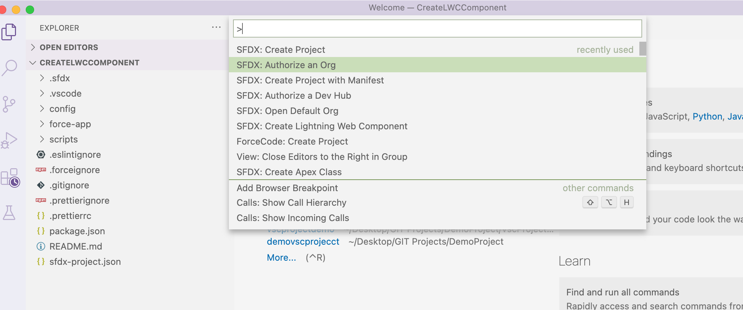Click the Explorer more actions ellipsis
Viewport: 743px width, 310px height.
[x=216, y=27]
